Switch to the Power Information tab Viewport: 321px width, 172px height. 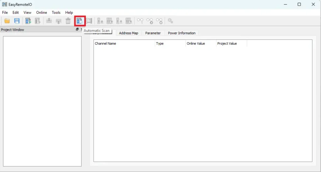pos(182,33)
